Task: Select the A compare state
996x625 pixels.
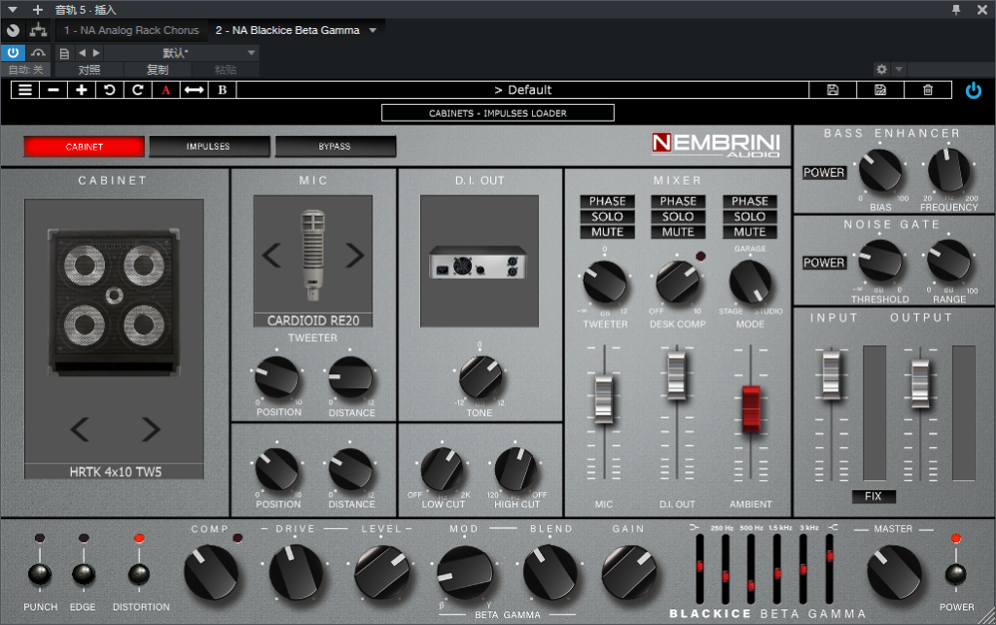Action: click(165, 90)
